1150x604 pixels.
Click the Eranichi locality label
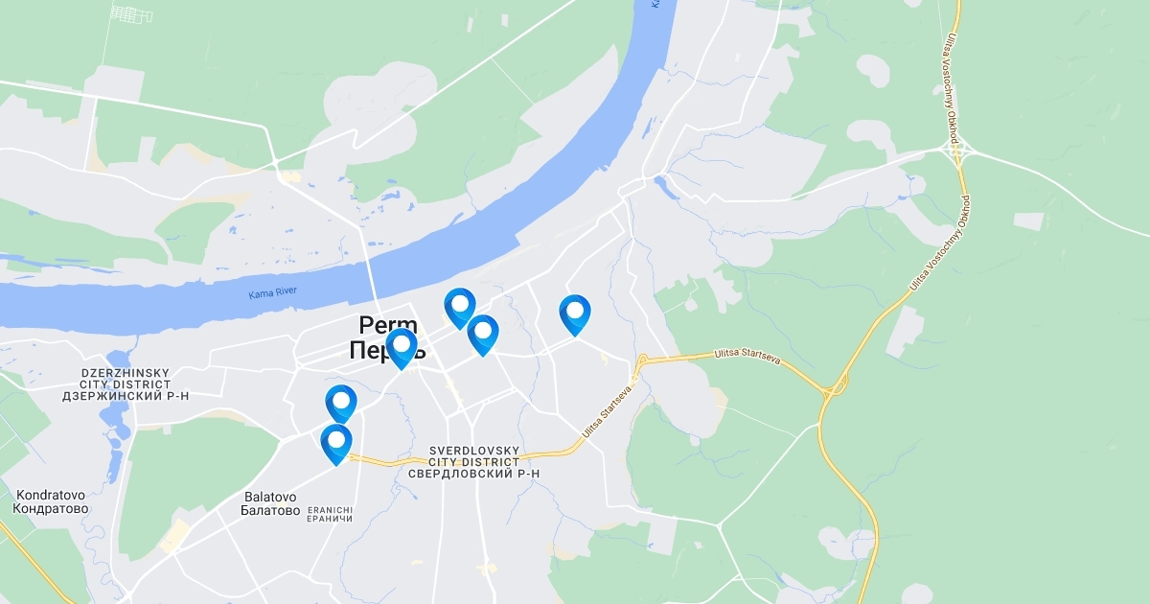coord(330,514)
